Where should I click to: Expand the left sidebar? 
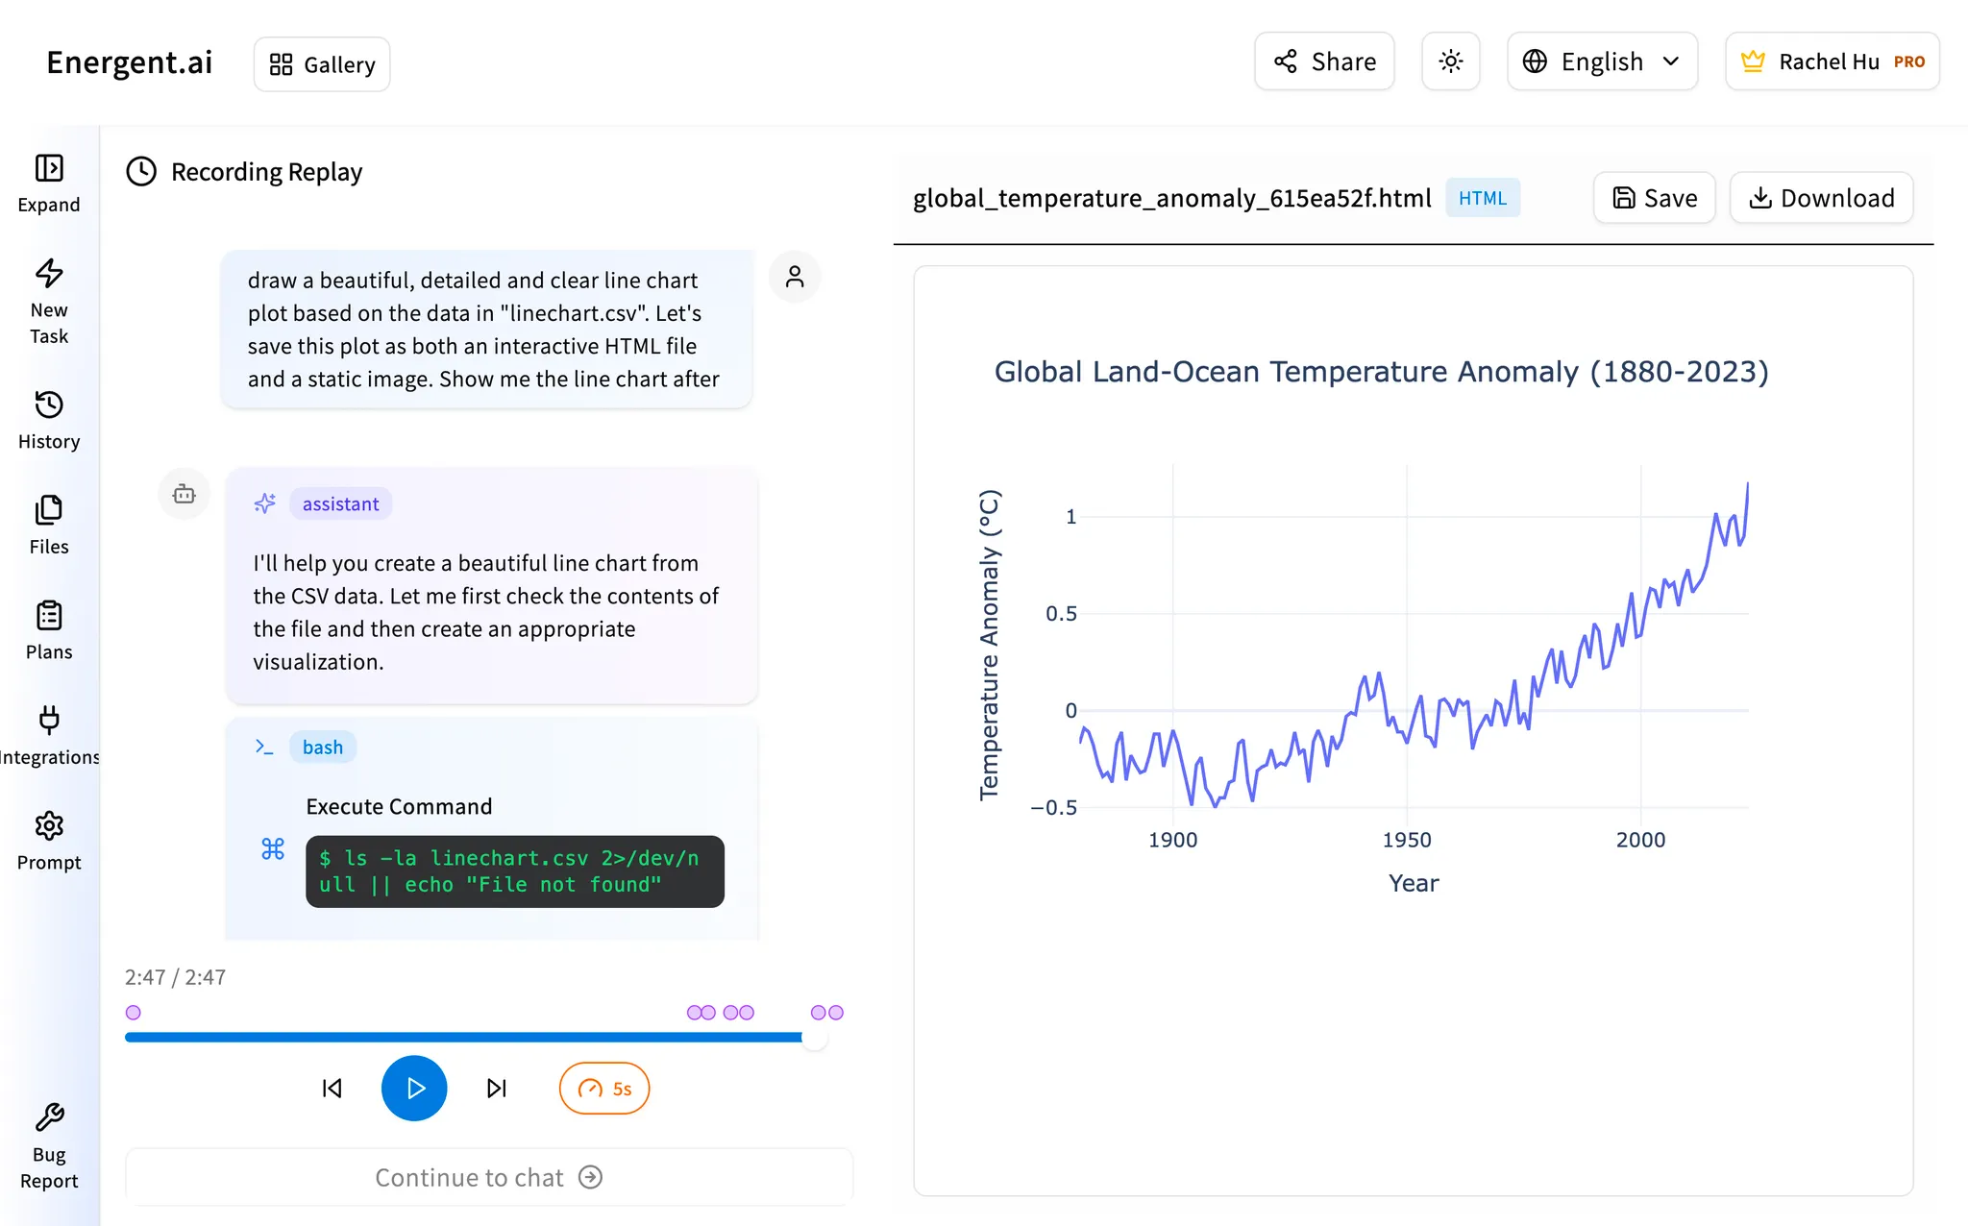click(49, 182)
